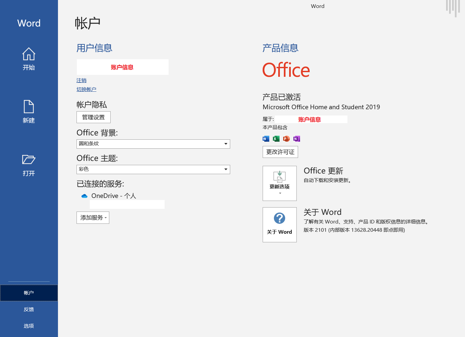Click the 管理设置 button

point(93,117)
